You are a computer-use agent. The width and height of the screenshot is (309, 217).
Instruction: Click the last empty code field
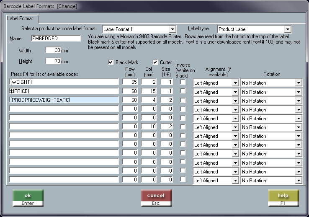point(64,180)
